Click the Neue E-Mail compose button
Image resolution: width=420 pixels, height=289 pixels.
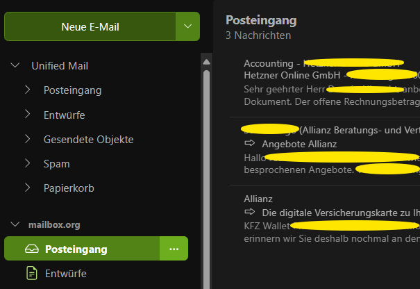point(90,26)
